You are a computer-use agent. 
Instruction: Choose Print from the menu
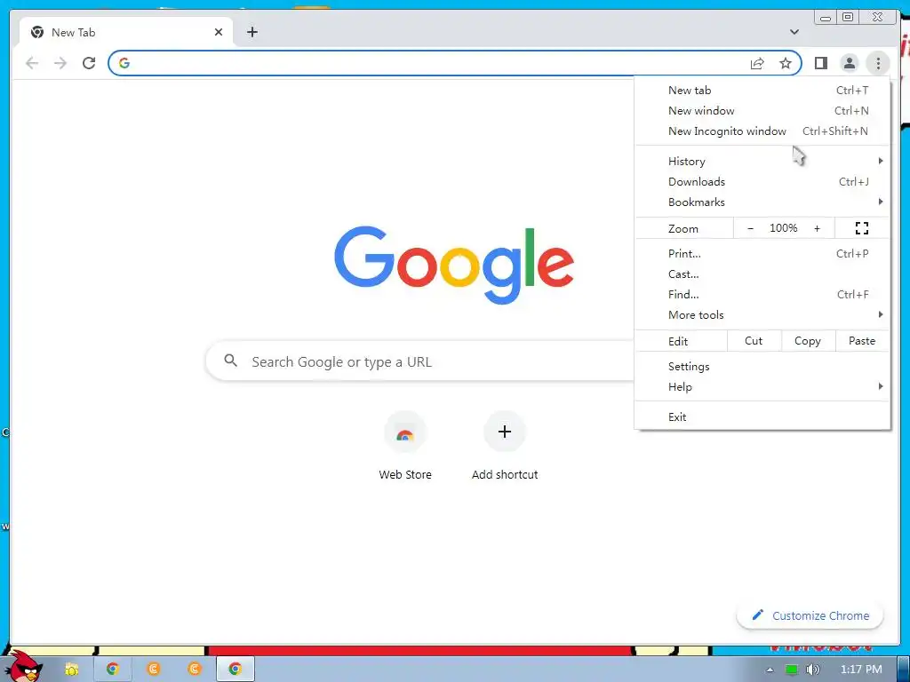[762, 253]
